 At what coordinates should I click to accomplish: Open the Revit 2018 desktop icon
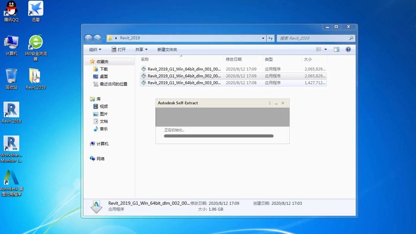(11, 112)
